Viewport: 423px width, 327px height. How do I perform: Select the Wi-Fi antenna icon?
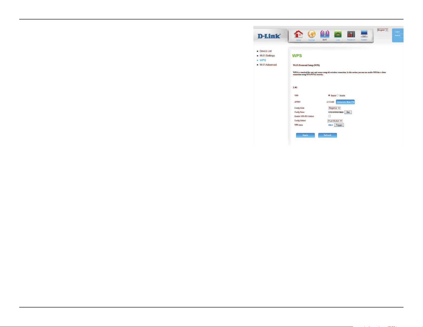click(325, 35)
